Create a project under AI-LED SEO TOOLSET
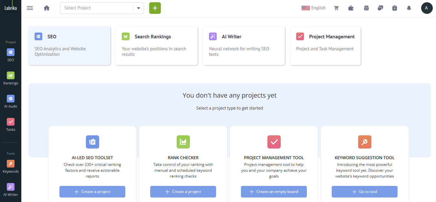436x202 pixels. pyautogui.click(x=92, y=192)
